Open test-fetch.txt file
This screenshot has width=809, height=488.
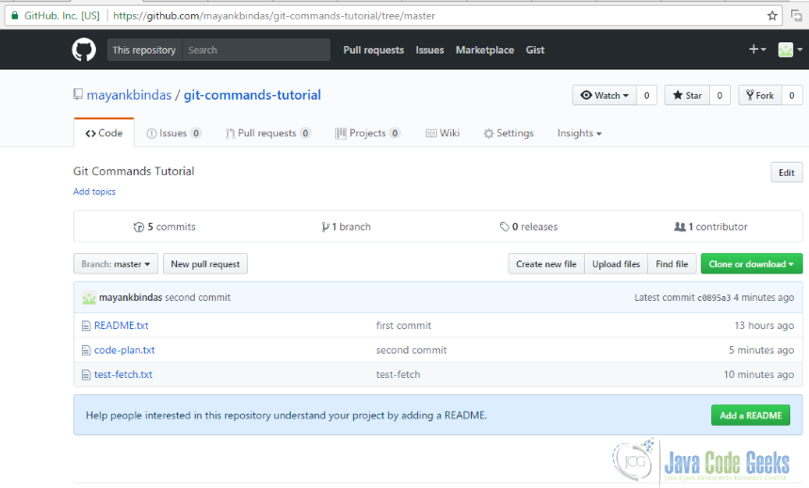pos(123,374)
